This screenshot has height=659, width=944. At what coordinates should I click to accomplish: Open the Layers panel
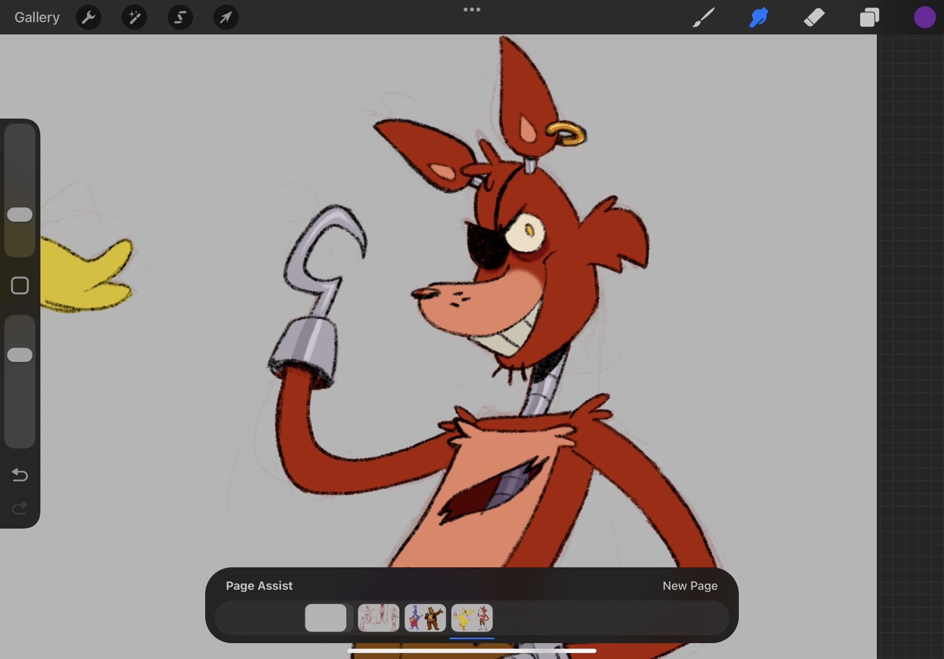tap(869, 17)
